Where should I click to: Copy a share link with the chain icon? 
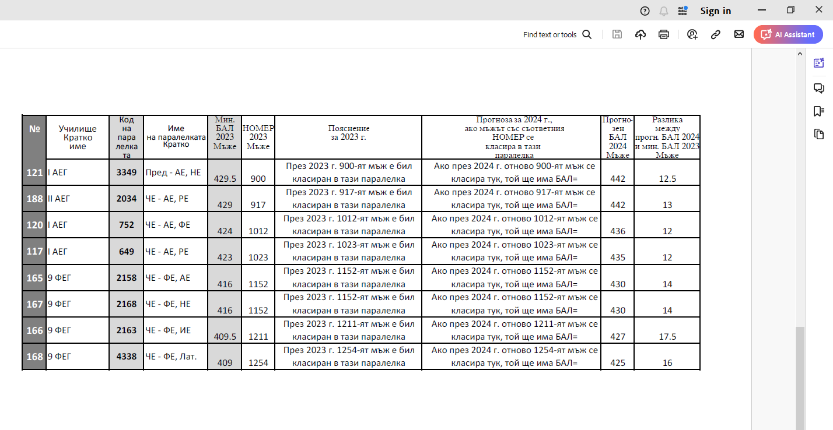point(716,34)
